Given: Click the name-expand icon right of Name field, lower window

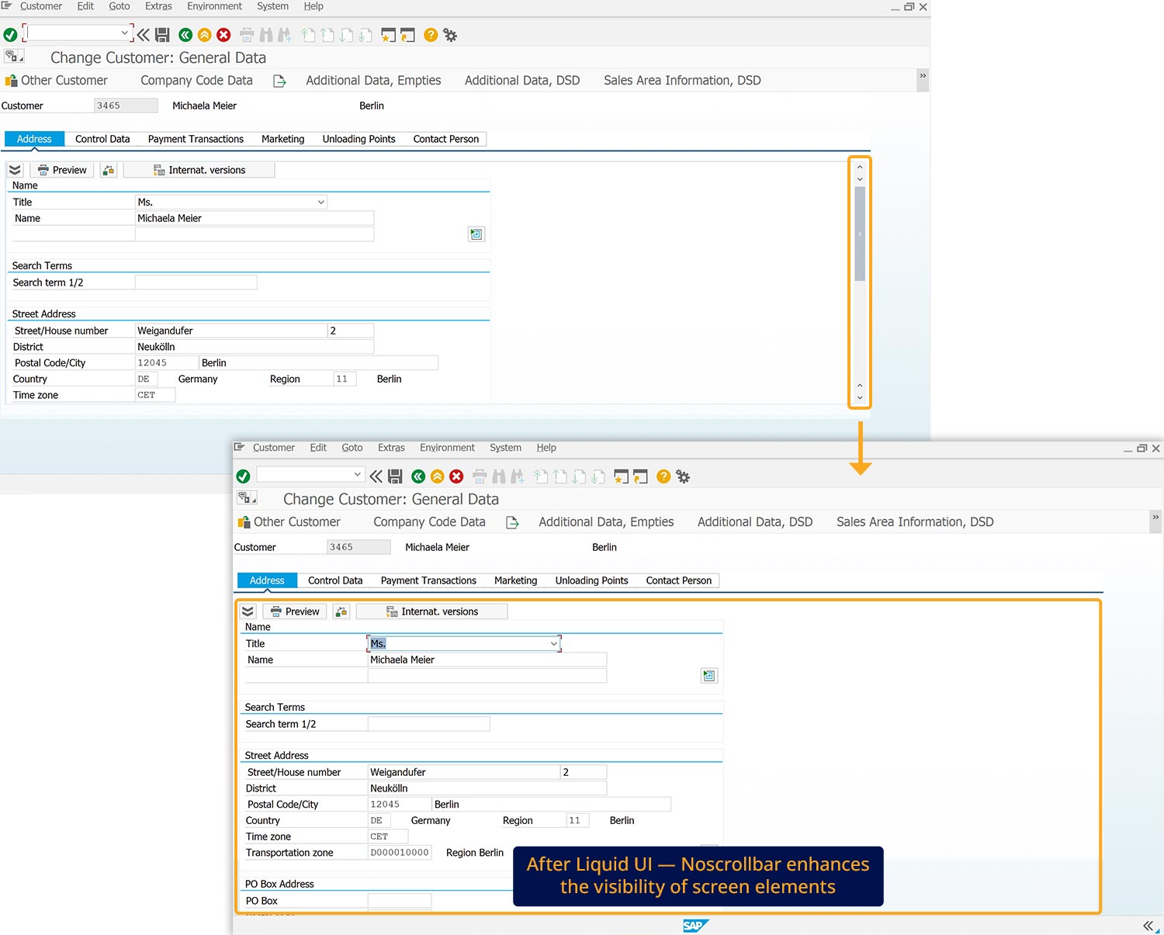Looking at the screenshot, I should (709, 676).
